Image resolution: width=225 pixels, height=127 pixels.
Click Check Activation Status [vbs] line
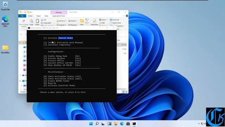(62, 77)
